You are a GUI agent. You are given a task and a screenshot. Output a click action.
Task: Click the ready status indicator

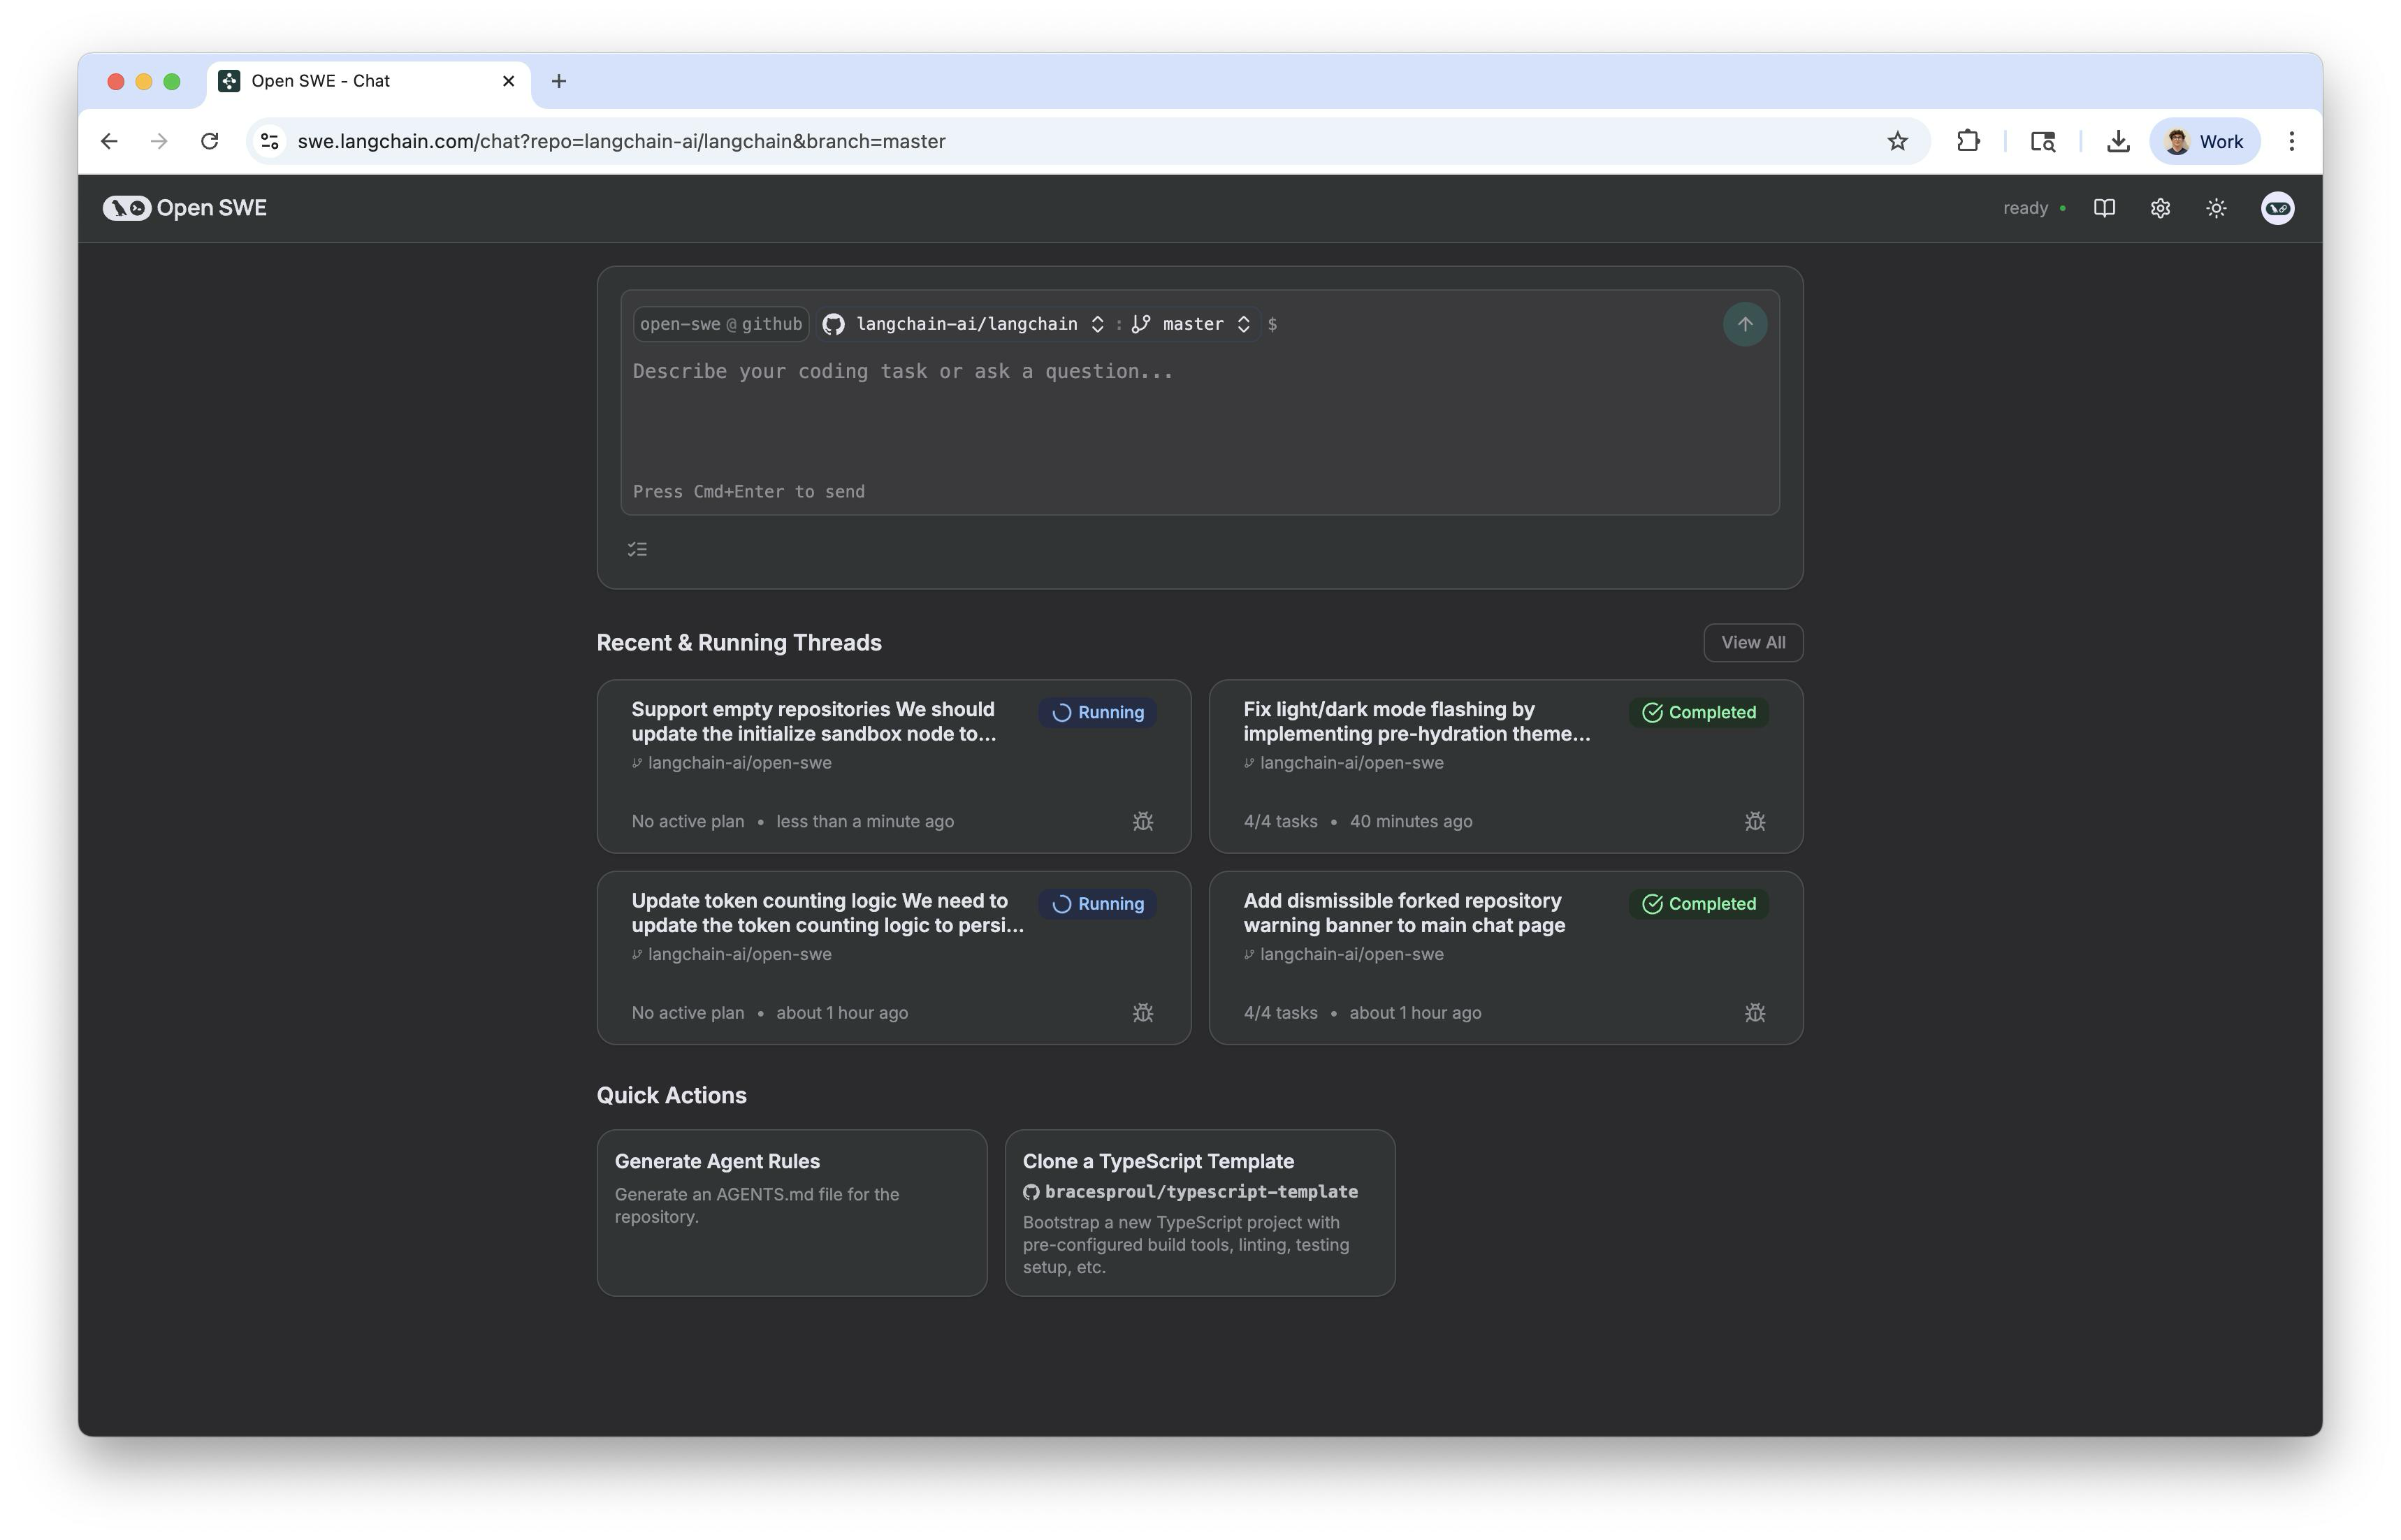pyautogui.click(x=2034, y=208)
